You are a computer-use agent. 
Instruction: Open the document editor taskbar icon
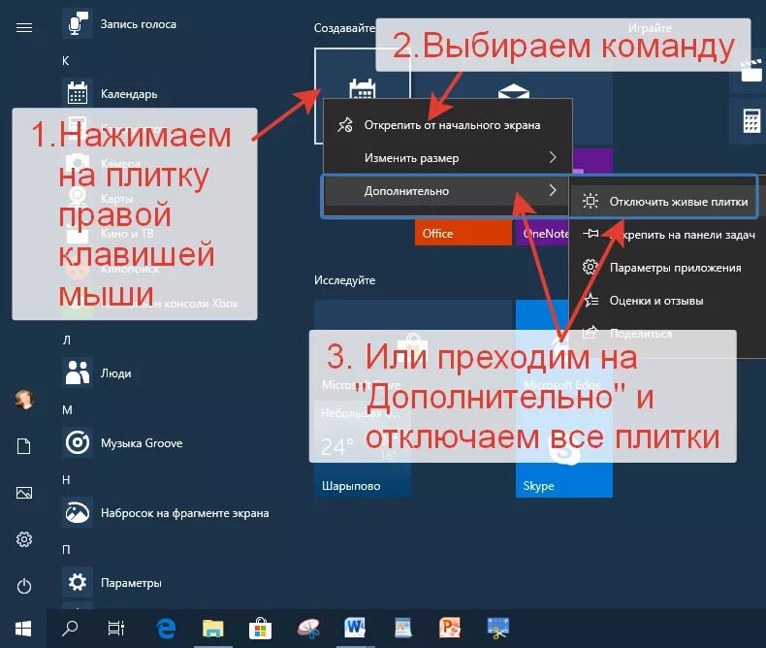[402, 629]
